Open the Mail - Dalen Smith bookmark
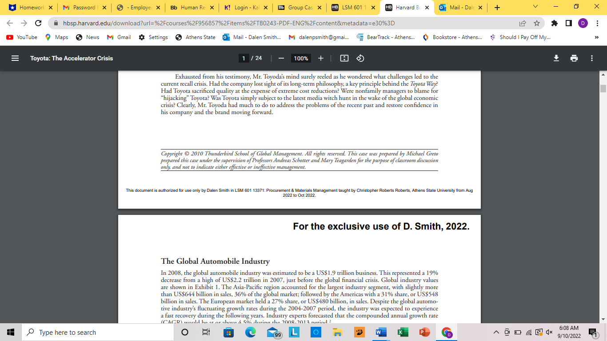The image size is (607, 341). (x=252, y=37)
